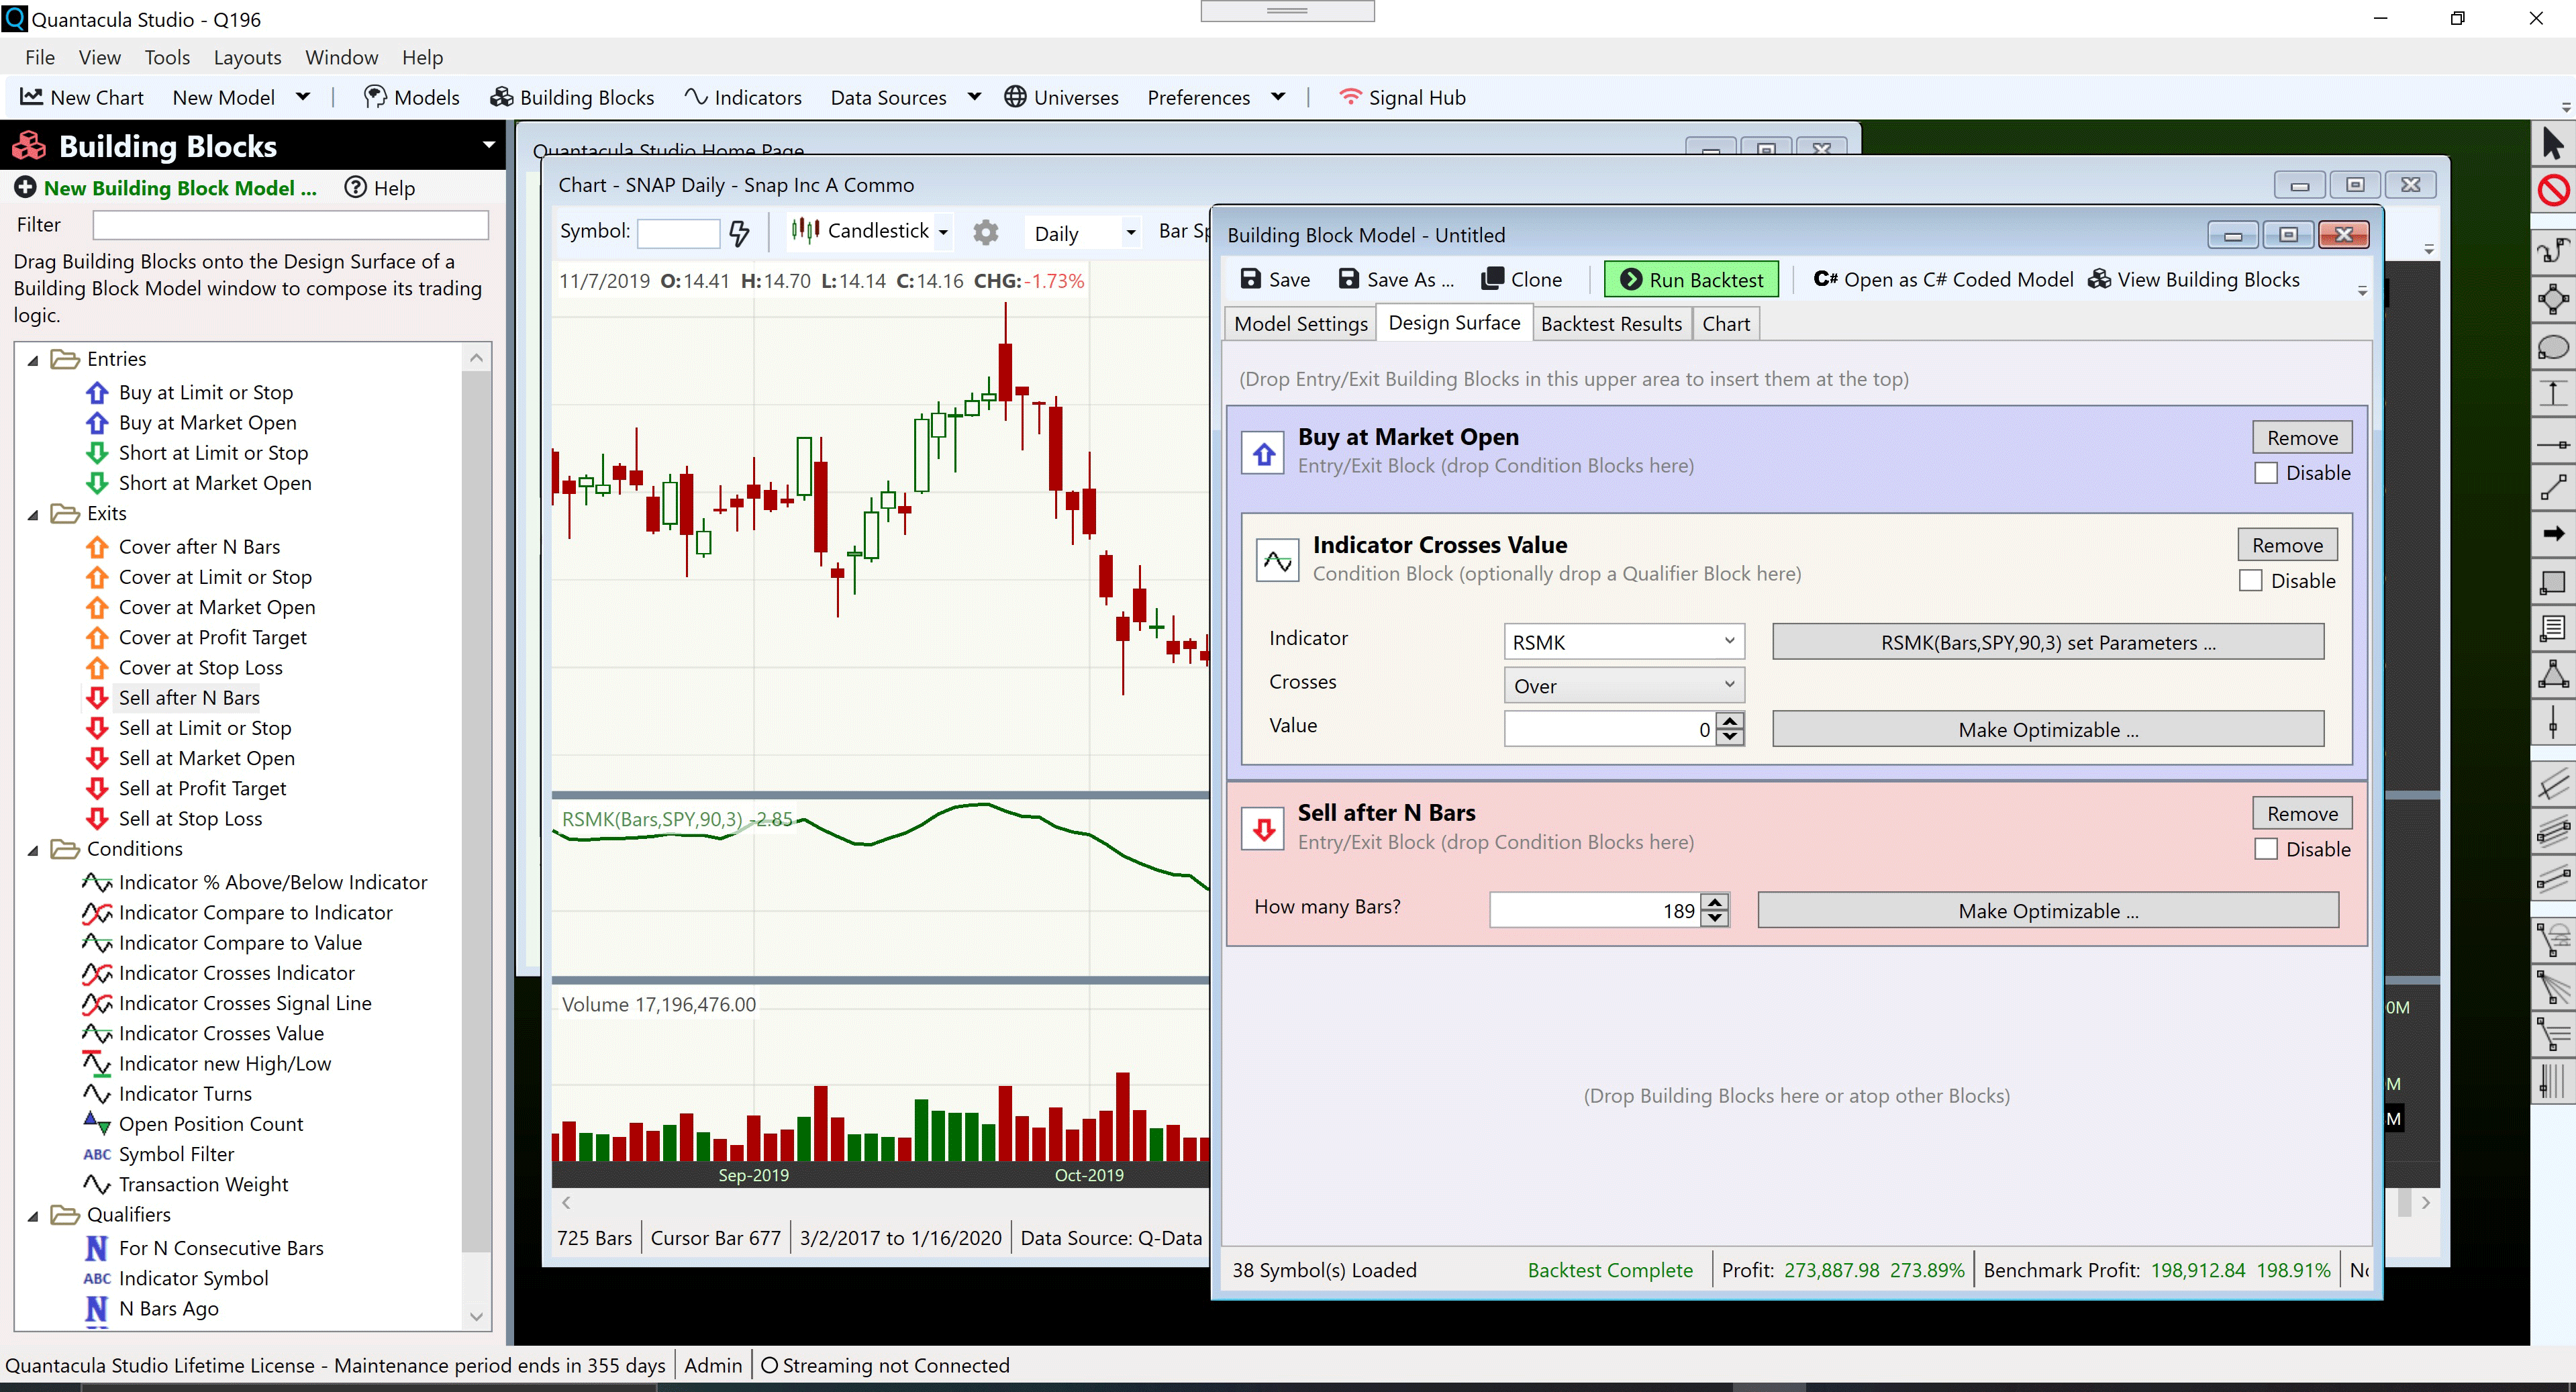Select Buy at Limit or Stop block
This screenshot has width=2576, height=1392.
[x=205, y=392]
